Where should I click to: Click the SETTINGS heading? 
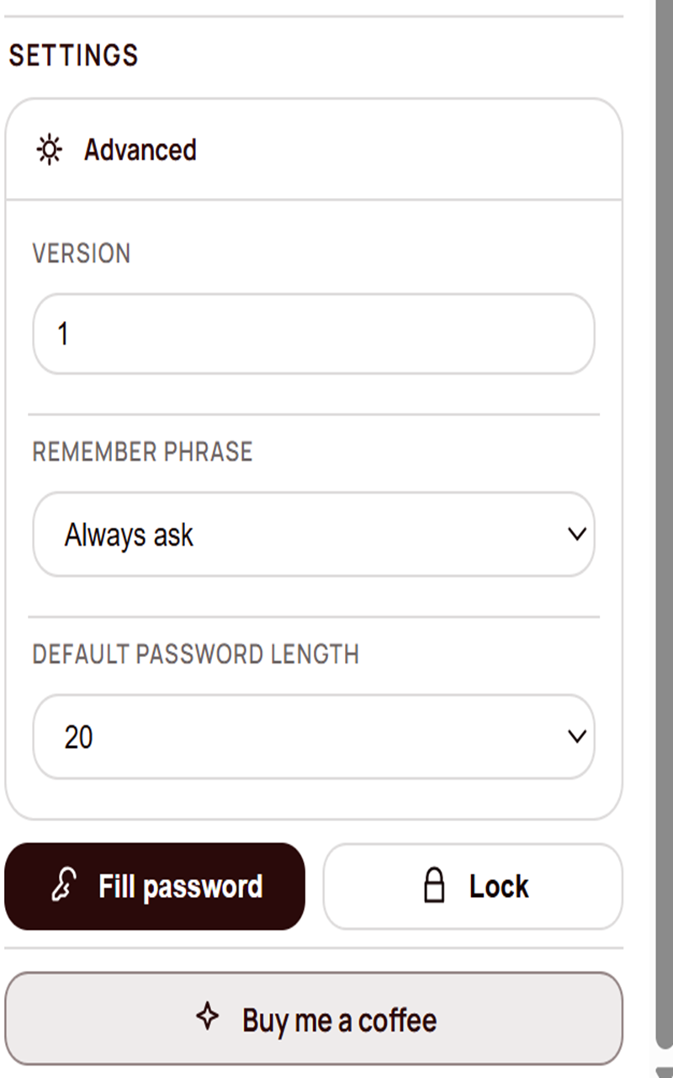[x=74, y=54]
